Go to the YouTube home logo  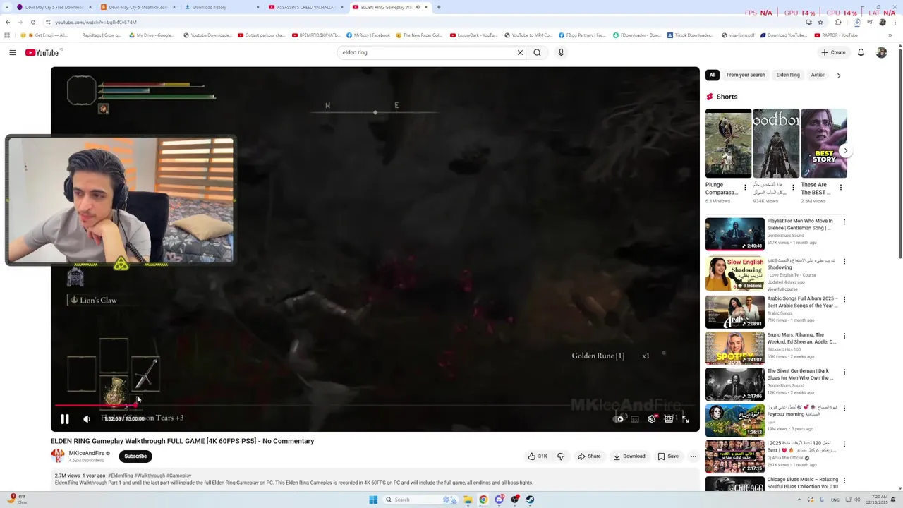pyautogui.click(x=42, y=53)
